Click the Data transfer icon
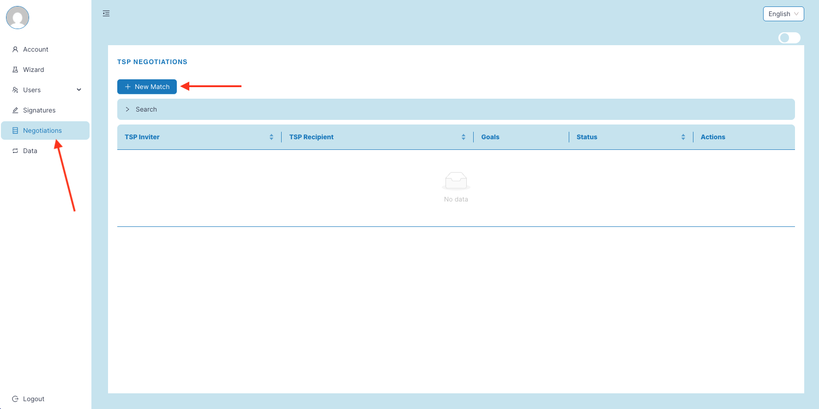 15,151
